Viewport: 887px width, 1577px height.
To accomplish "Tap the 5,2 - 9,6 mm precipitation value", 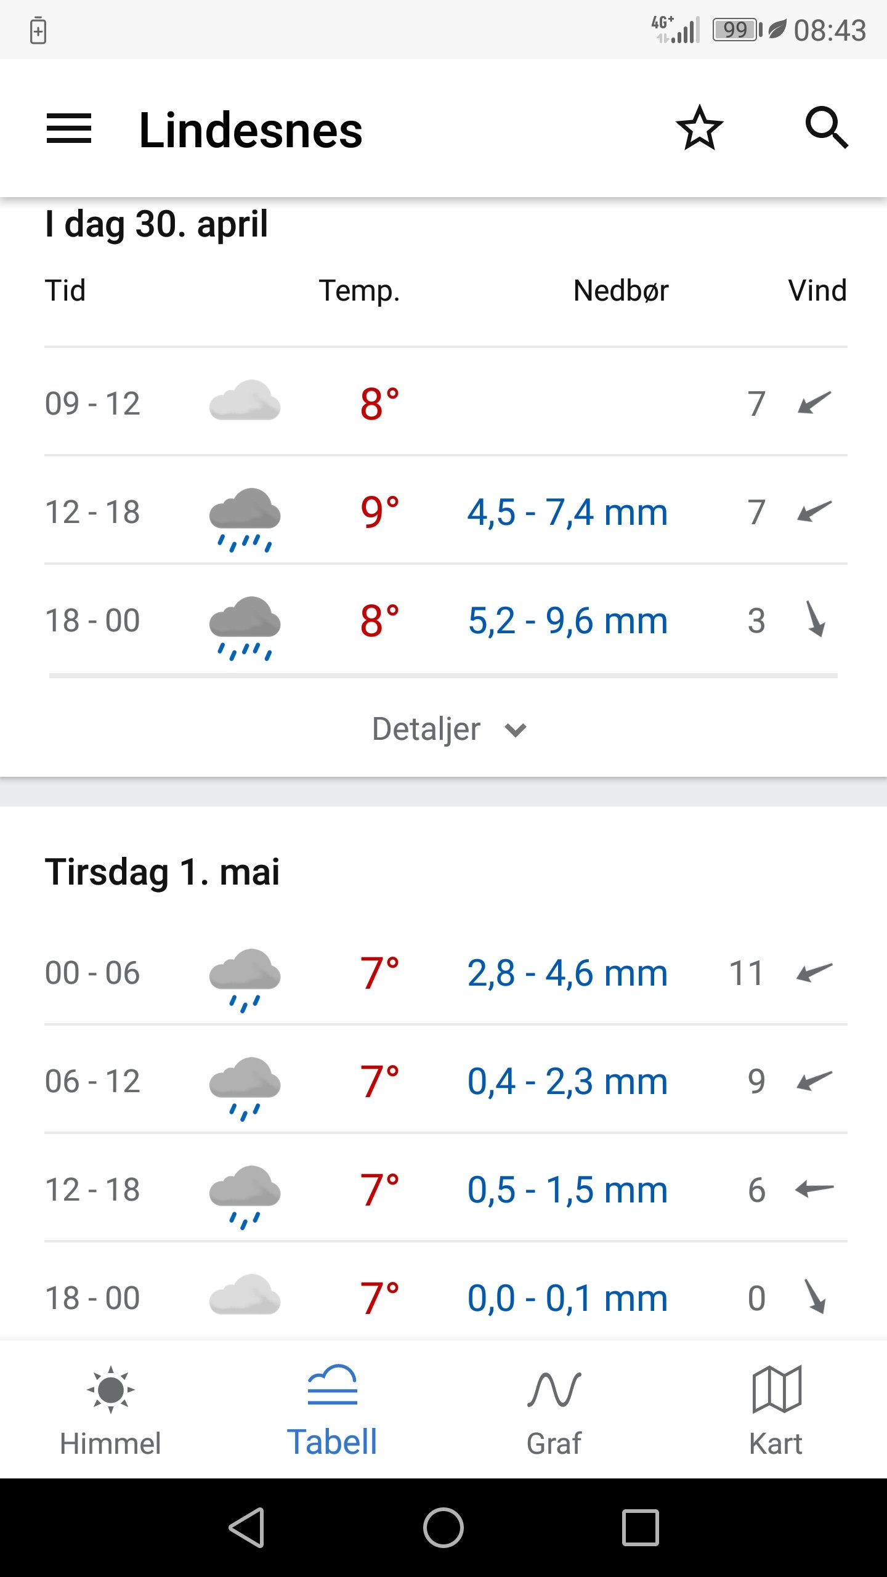I will 568,621.
